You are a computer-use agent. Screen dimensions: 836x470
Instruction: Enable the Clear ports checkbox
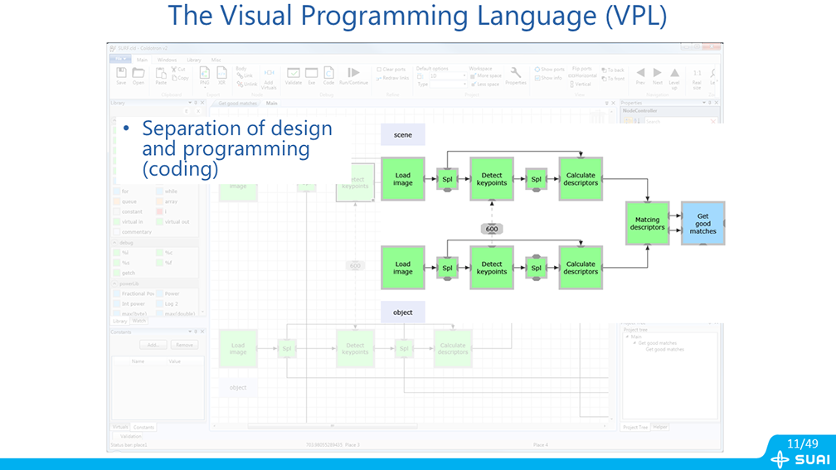[x=379, y=70]
